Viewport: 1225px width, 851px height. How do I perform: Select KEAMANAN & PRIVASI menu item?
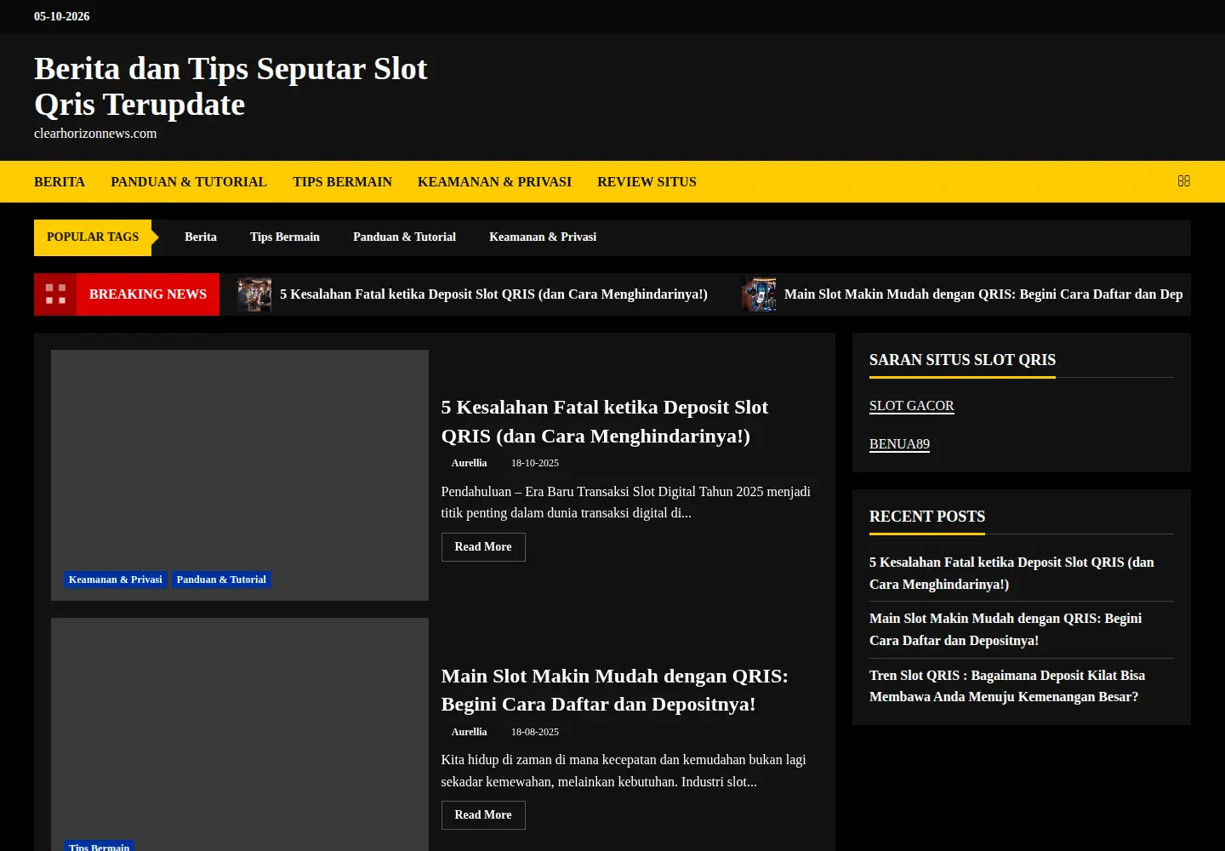(x=494, y=182)
